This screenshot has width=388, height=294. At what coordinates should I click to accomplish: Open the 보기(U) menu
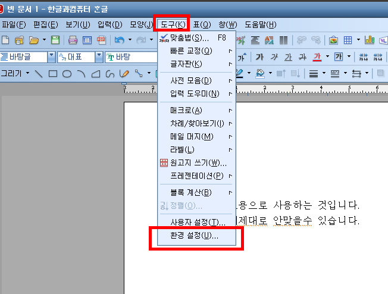[78, 24]
